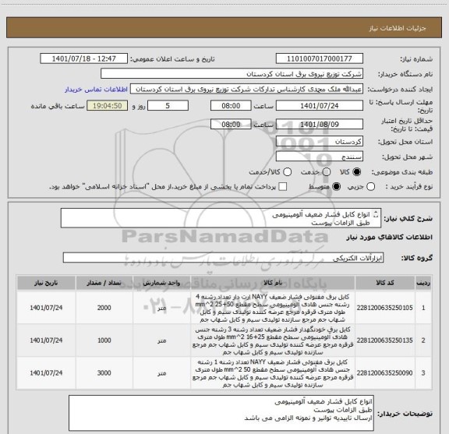449x434 pixels.
Task: Click the scroll arrows in the description box
Action: click(x=376, y=214)
